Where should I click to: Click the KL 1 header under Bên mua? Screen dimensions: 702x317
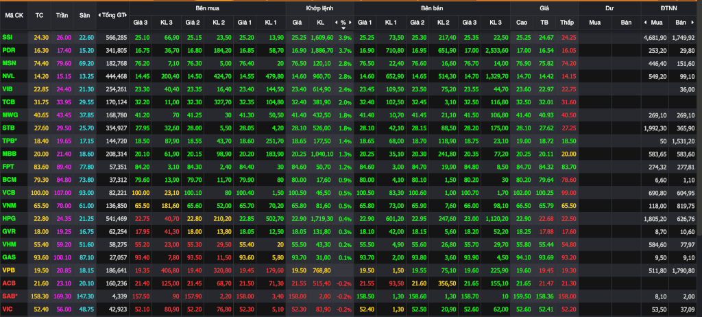click(271, 22)
